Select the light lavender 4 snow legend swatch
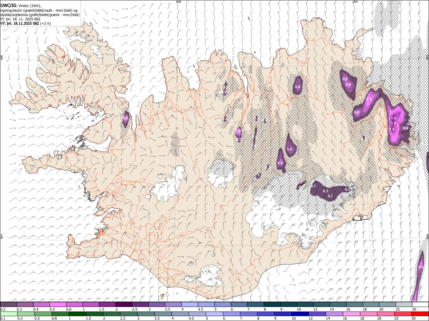Viewport: 429px width, 321px height. click(189, 304)
